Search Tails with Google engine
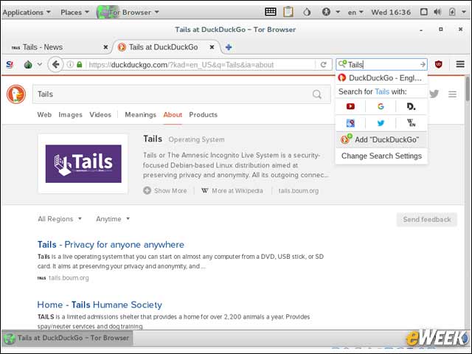The width and height of the screenshot is (472, 354). 381,106
